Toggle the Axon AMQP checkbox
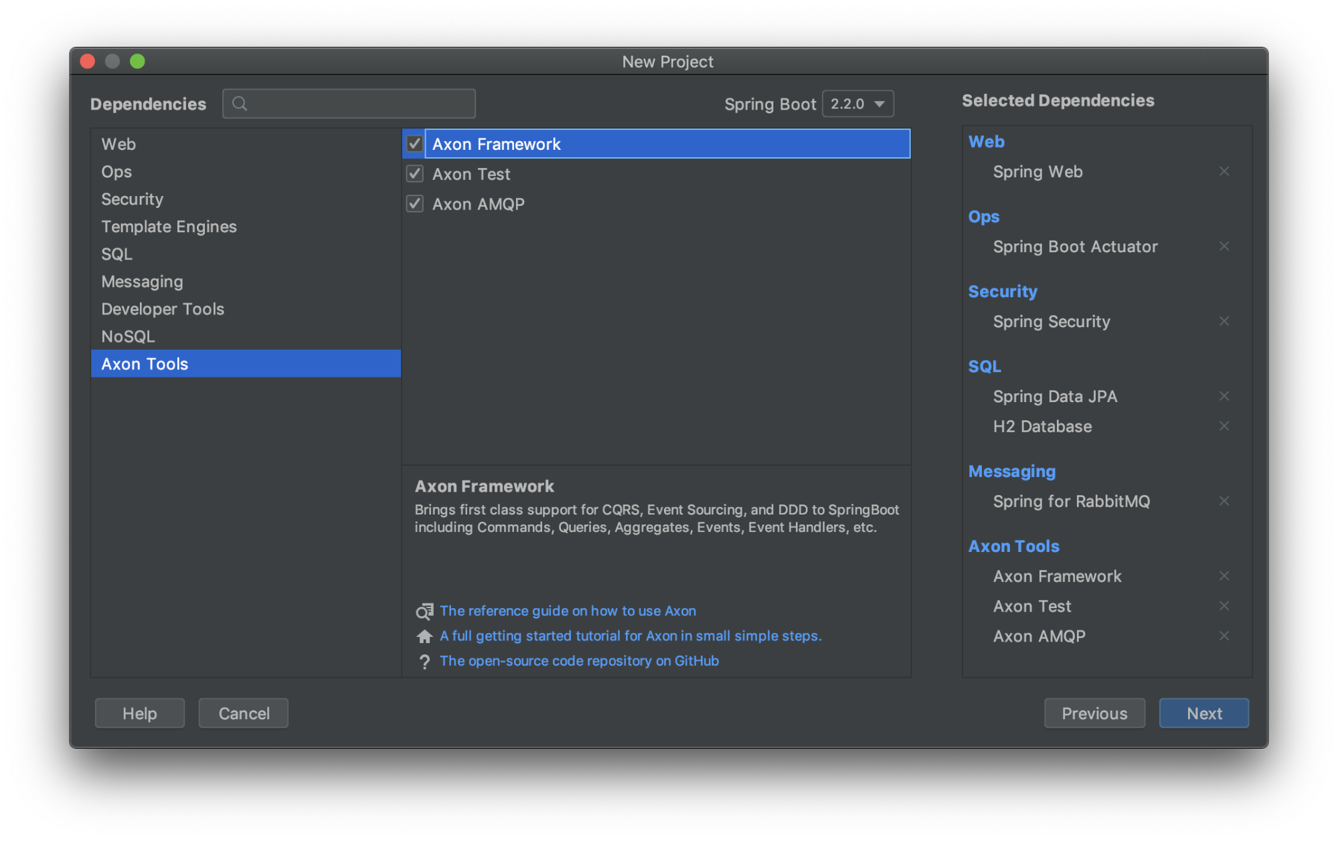Image resolution: width=1338 pixels, height=841 pixels. (415, 203)
